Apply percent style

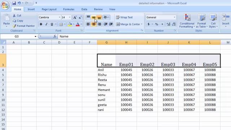(157, 24)
